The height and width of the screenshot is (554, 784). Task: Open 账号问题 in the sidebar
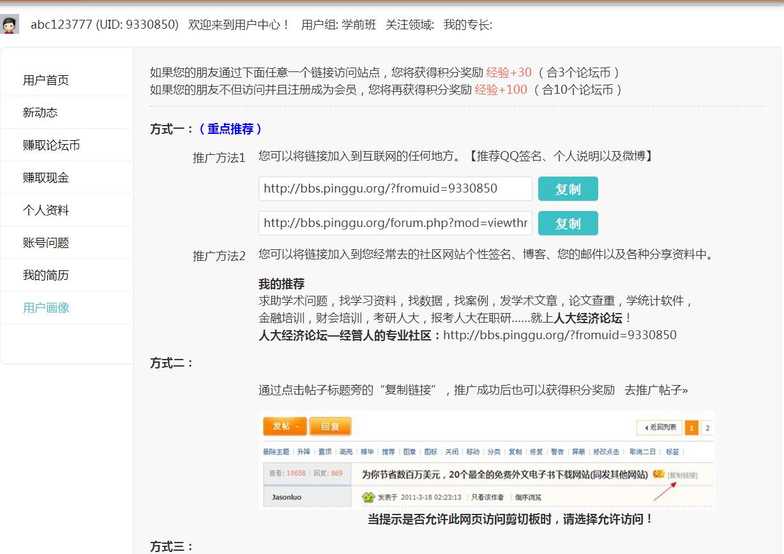pyautogui.click(x=46, y=243)
